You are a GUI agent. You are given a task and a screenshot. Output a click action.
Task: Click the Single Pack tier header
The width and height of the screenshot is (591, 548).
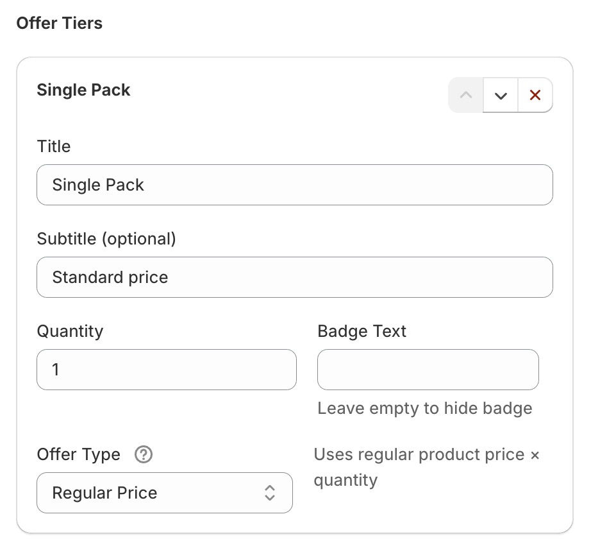tap(83, 90)
